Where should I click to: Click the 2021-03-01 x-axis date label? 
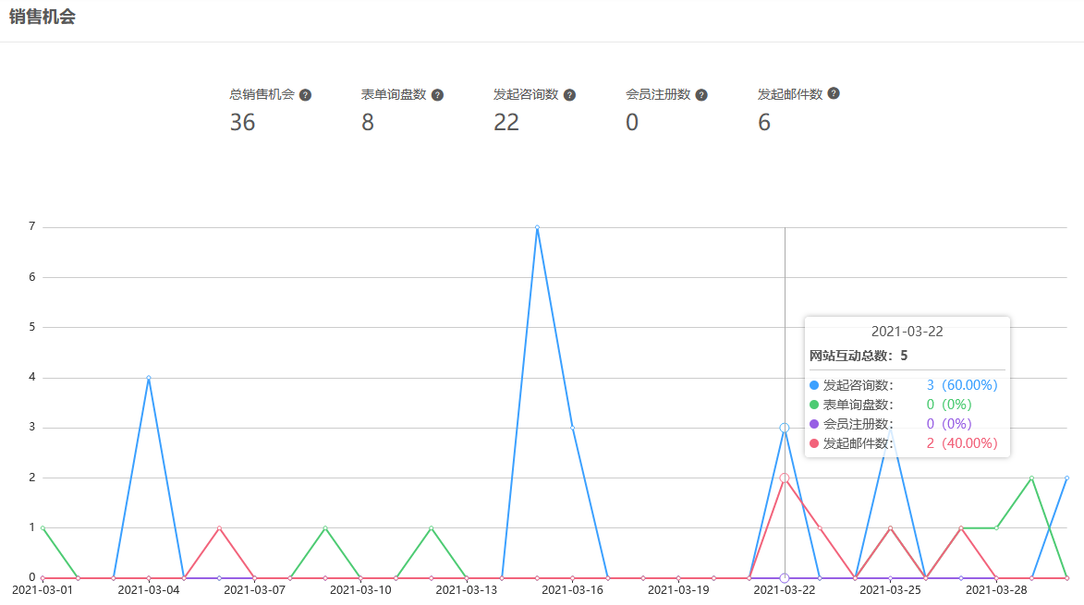coord(43,589)
